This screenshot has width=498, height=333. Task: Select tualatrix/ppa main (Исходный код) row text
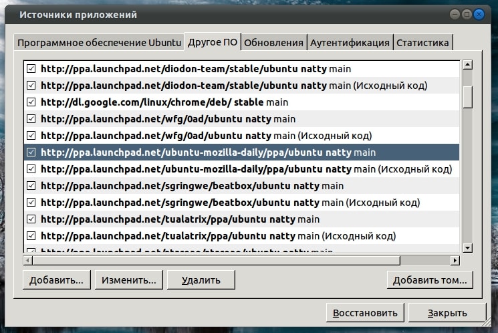click(x=219, y=236)
